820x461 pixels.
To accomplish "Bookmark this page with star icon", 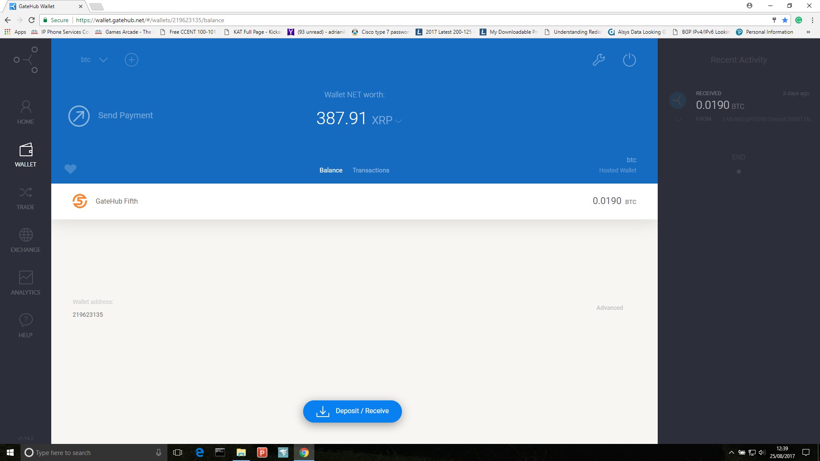I will [785, 20].
